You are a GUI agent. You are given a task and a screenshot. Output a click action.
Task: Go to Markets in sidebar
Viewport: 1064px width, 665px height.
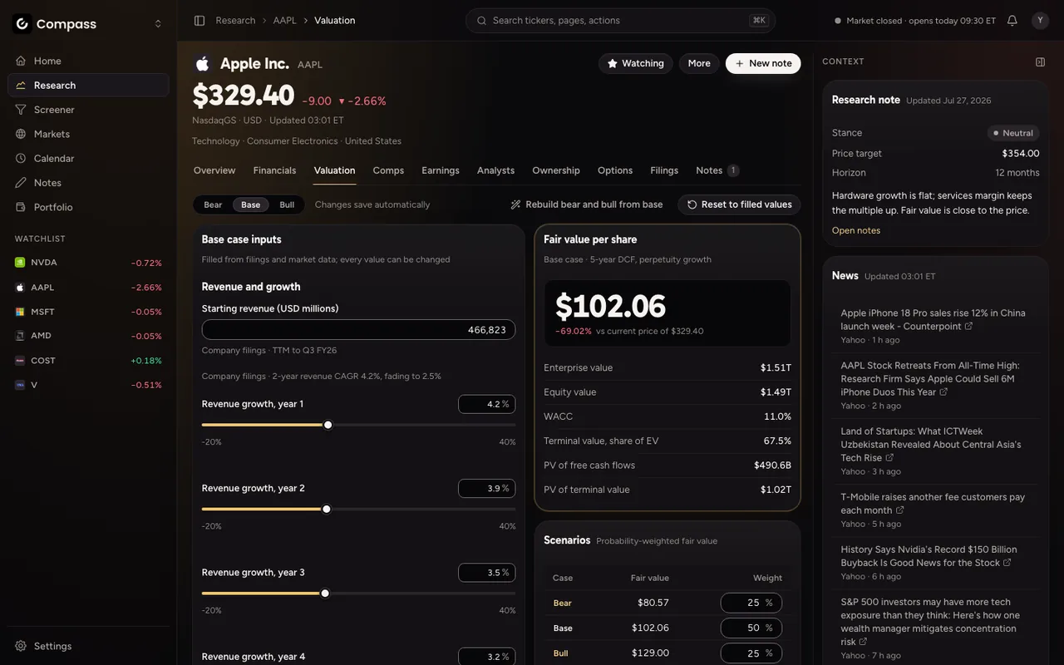coord(88,134)
